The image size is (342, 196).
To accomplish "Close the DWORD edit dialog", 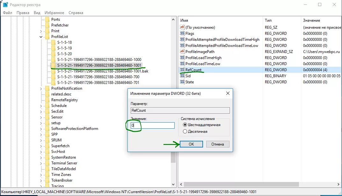I will [x=228, y=93].
